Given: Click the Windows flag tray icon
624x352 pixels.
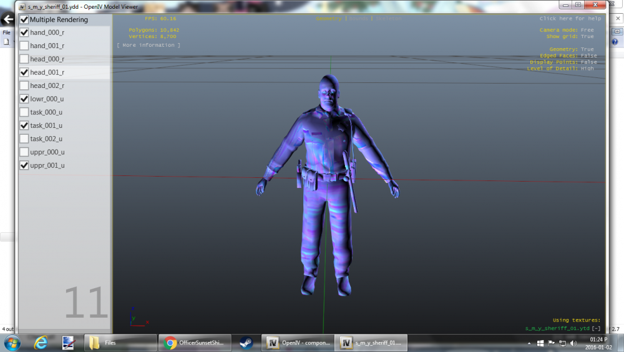Looking at the screenshot, I should (540, 343).
